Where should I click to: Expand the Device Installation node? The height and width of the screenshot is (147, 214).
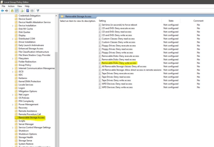(x=12, y=26)
